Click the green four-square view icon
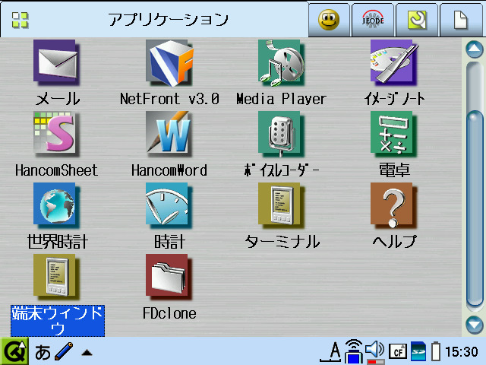This screenshot has height=365, width=486. tap(21, 21)
